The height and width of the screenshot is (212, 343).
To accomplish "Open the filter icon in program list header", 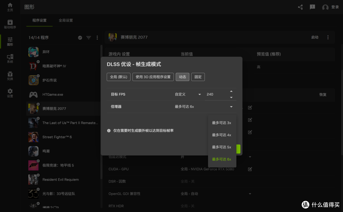I will pyautogui.click(x=89, y=38).
